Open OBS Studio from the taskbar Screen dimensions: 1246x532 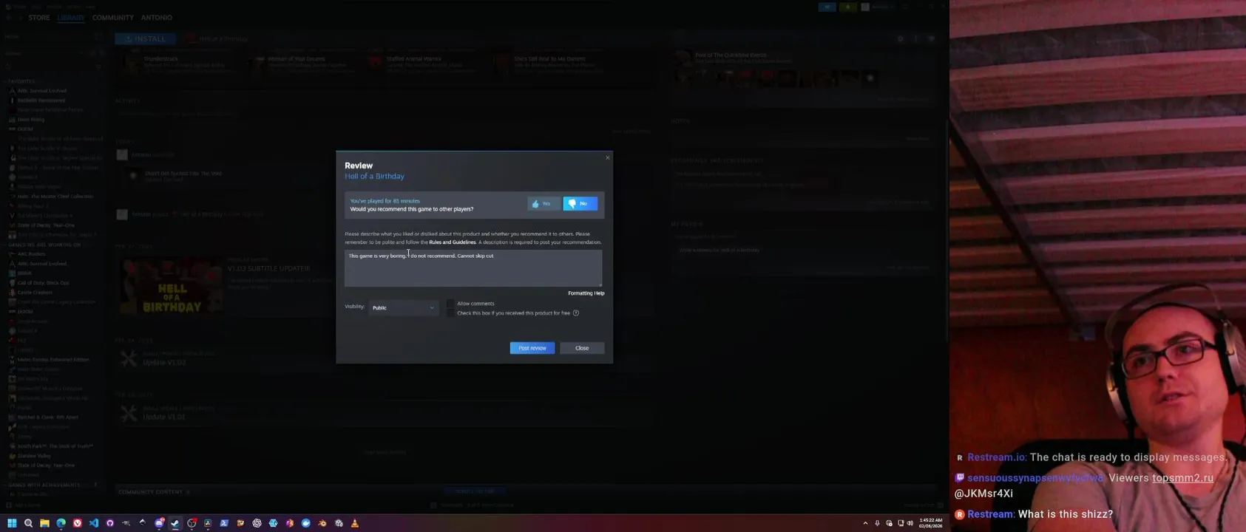tap(192, 523)
